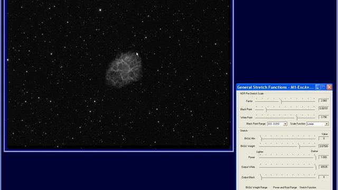Screen dimensions: 338x190
Task: Open the Black Point Range dropdown
Action: [x=285, y=124]
